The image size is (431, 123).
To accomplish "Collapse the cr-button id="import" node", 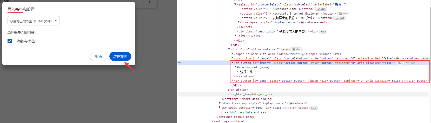I will (x=232, y=63).
